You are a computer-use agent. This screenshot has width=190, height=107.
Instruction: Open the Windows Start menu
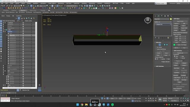point(77,105)
